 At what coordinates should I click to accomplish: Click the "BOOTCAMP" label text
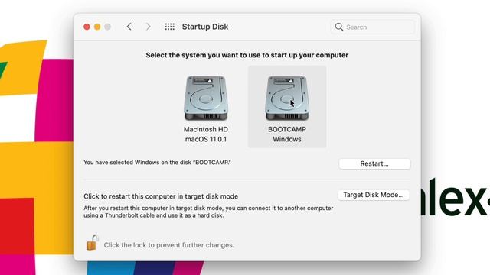[287, 129]
